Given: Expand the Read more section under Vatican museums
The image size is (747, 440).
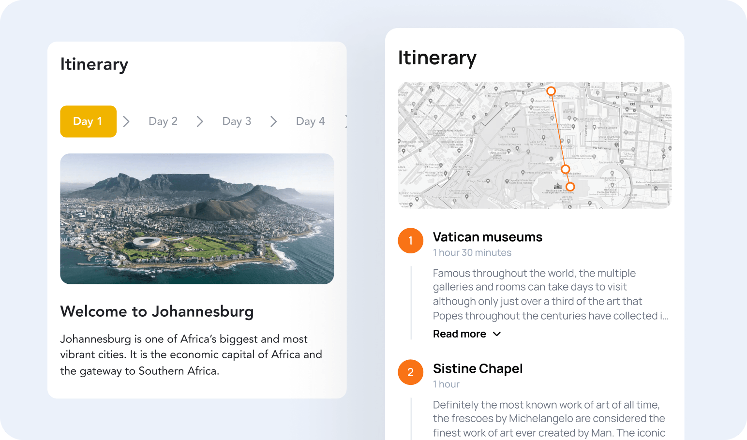Looking at the screenshot, I should pos(460,334).
